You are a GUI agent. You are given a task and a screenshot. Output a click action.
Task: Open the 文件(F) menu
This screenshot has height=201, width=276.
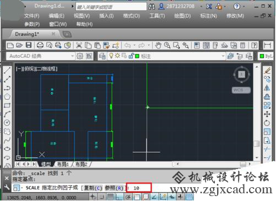32,16
